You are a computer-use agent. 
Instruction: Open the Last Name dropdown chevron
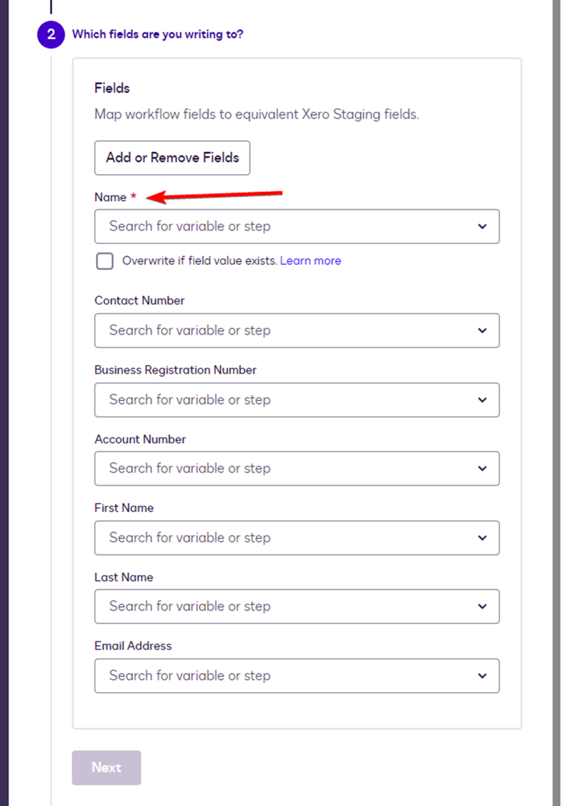482,607
